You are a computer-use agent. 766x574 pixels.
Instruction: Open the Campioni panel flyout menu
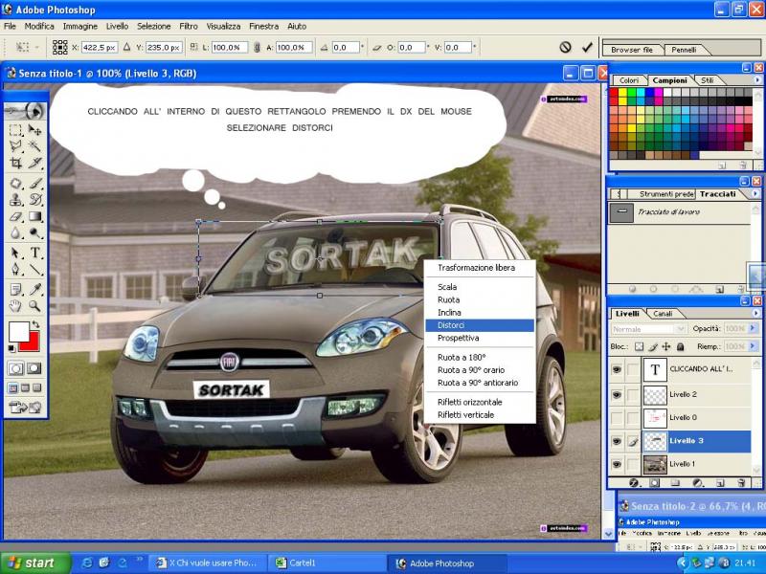pyautogui.click(x=757, y=80)
